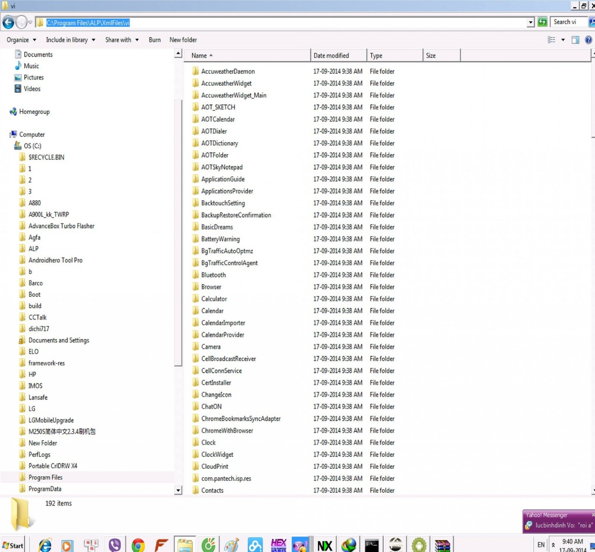Open Internet Explorer from the taskbar
This screenshot has height=552, width=595.
45,545
